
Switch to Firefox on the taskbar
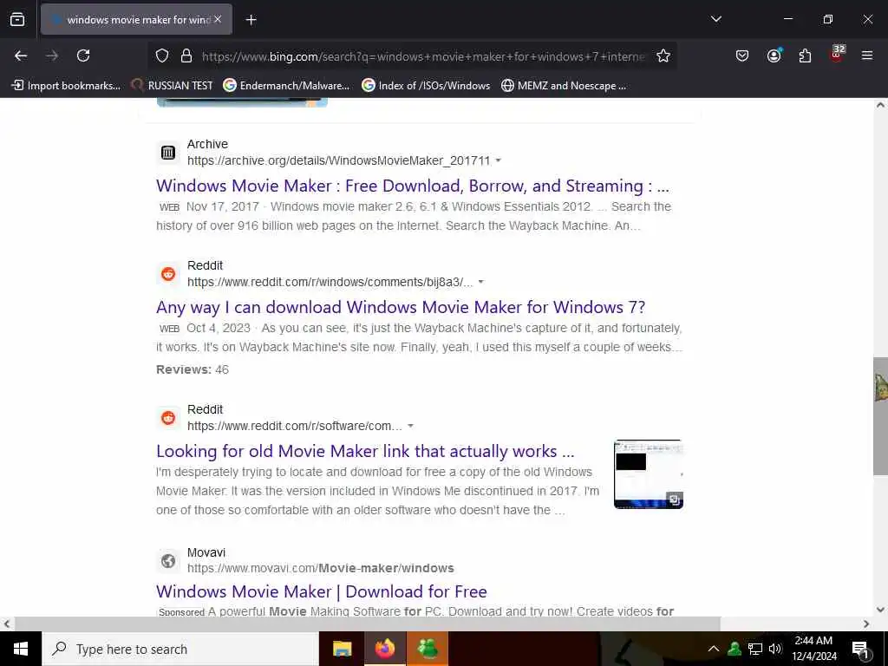coord(384,649)
